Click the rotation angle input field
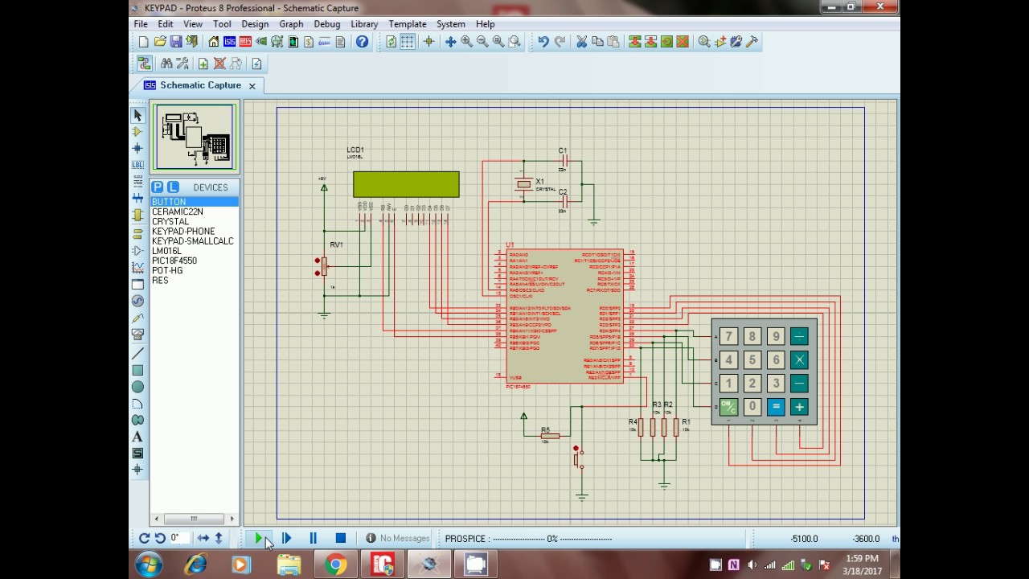Viewport: 1029px width, 579px height. click(x=179, y=538)
